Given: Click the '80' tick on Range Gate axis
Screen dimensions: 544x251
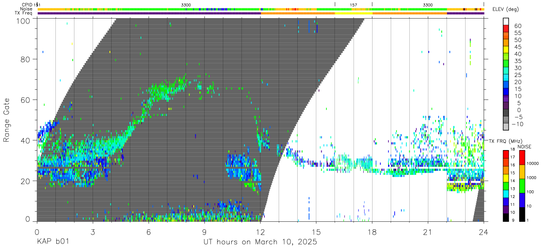Looking at the screenshot, I should [25, 59].
